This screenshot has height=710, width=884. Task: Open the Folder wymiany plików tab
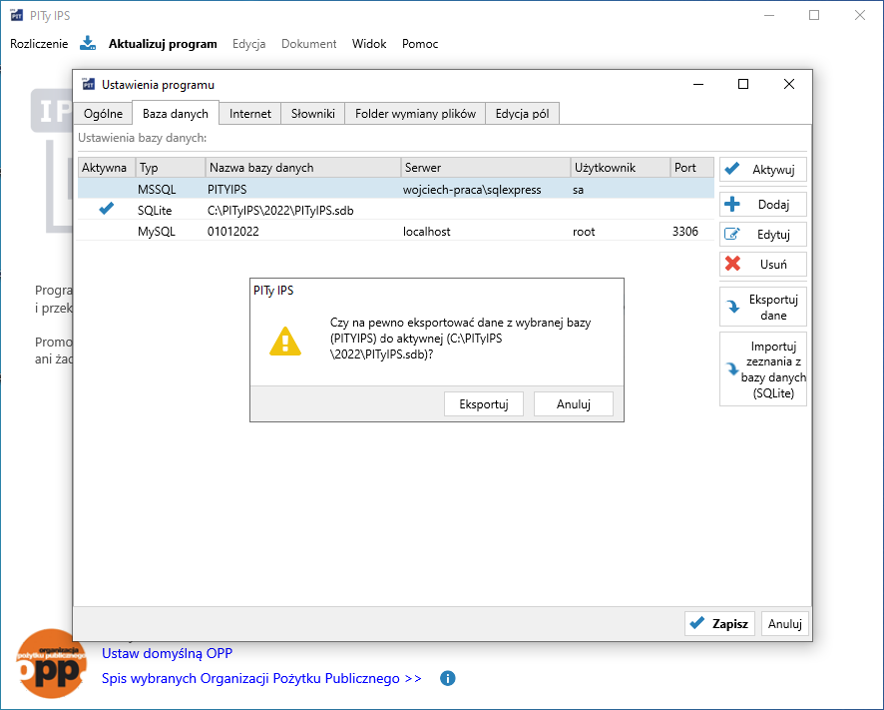(x=415, y=114)
